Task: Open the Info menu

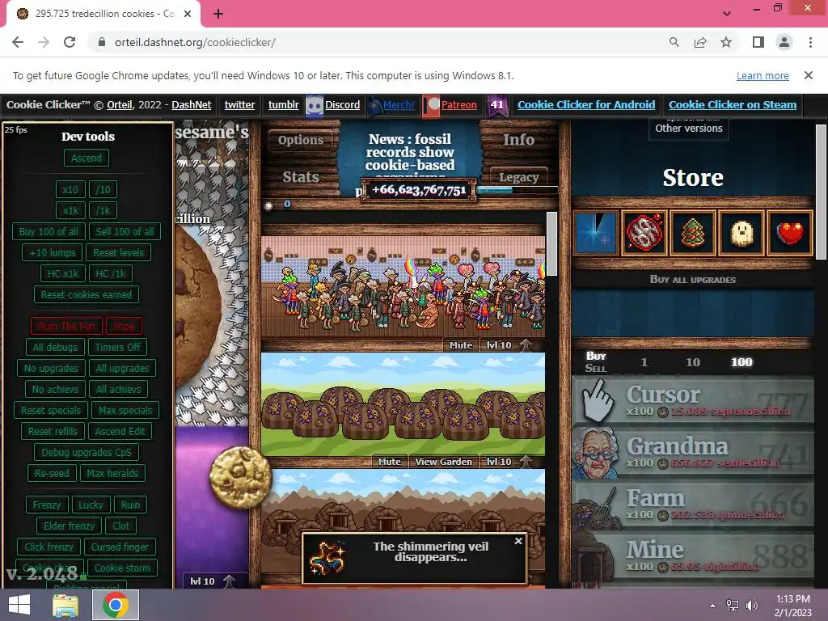Action: pos(518,139)
